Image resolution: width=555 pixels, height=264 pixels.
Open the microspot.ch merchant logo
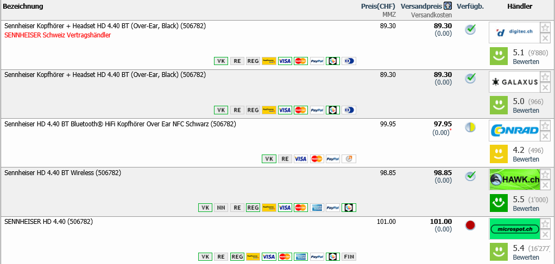tap(514, 229)
